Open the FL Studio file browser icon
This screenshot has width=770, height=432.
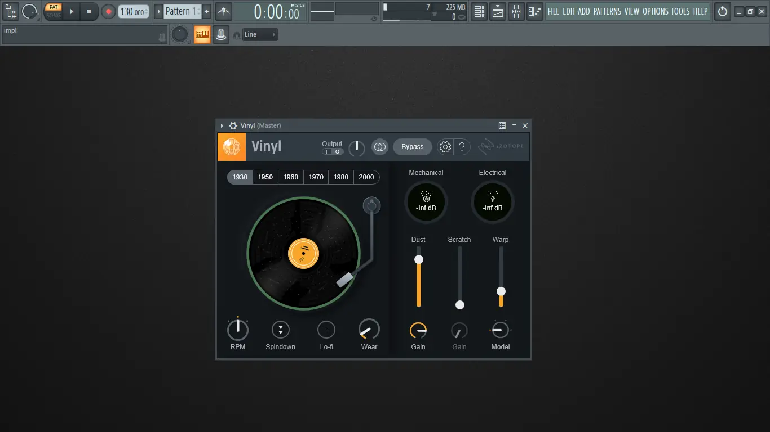[11, 11]
